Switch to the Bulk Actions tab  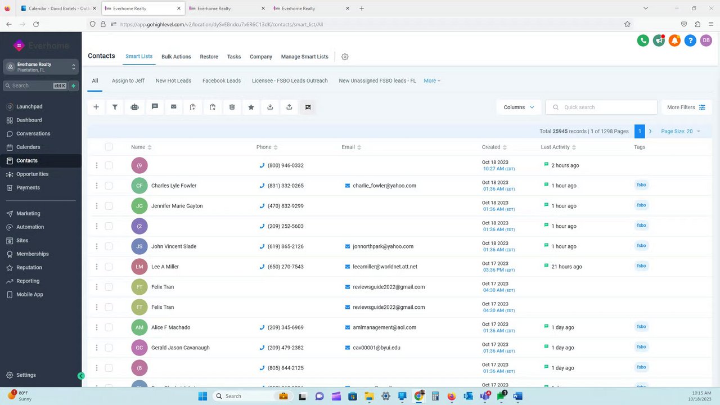pos(176,57)
